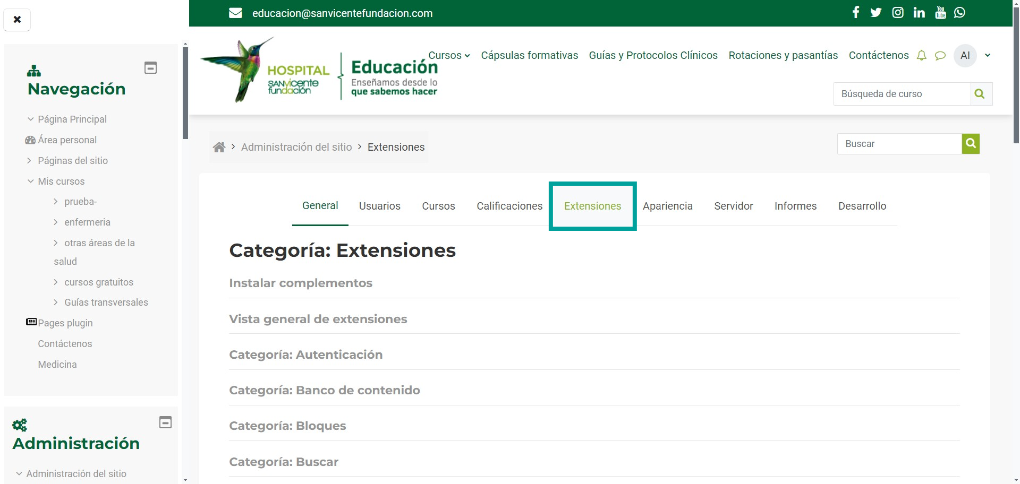Open the Facebook social icon
Viewport: 1020px width, 484px height.
pos(855,13)
